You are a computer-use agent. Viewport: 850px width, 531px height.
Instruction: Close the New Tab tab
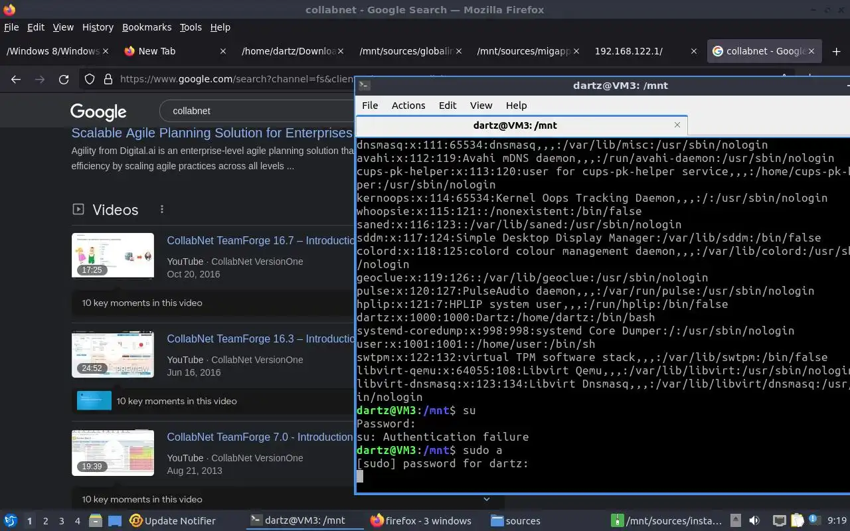click(x=223, y=51)
